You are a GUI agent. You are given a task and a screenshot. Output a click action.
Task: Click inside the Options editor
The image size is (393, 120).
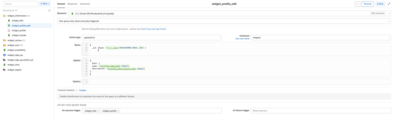(236, 82)
